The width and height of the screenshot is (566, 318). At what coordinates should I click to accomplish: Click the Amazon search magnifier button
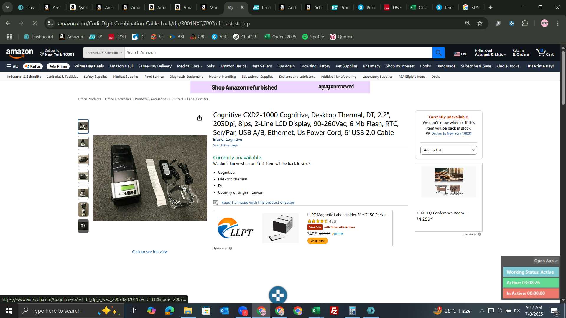tap(438, 53)
